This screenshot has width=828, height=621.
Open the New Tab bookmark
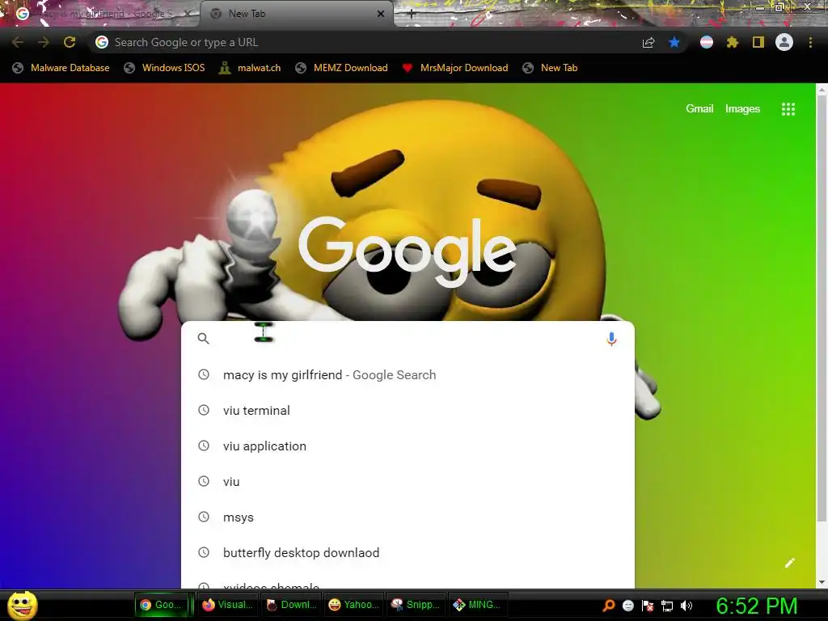pos(550,68)
